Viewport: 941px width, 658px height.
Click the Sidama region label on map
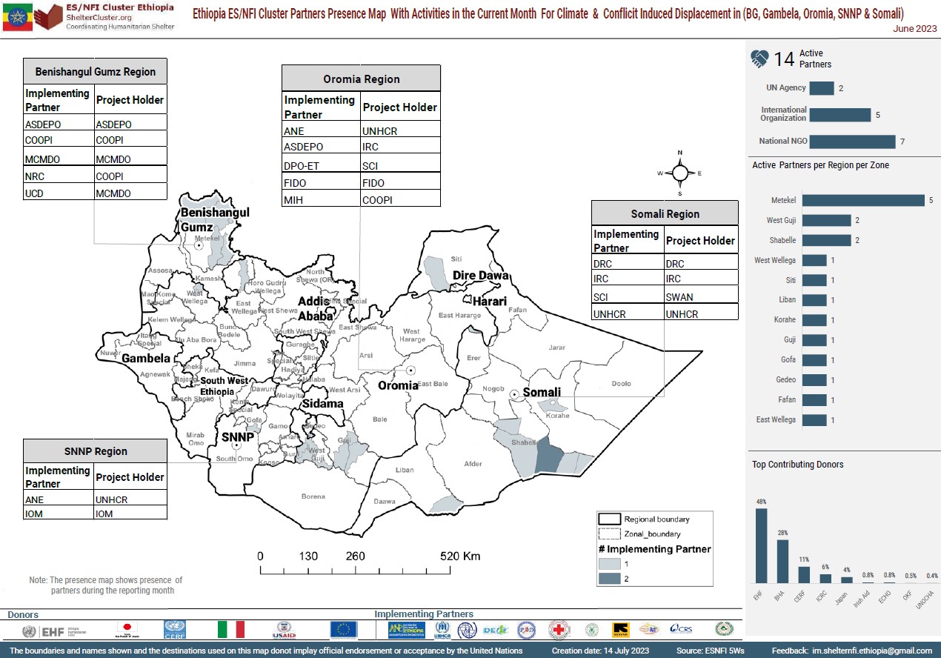tap(322, 404)
